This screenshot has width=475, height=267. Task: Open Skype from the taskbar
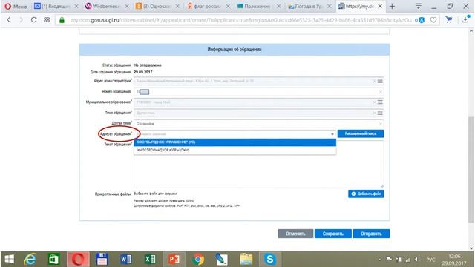270,260
